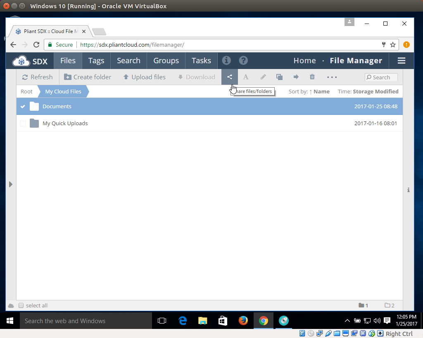423x338 pixels.
Task: Open the three-dots more actions menu
Action: (332, 77)
